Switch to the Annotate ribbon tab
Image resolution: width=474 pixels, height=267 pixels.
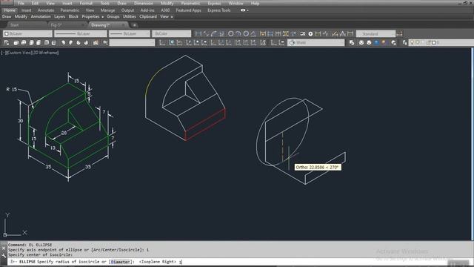point(46,10)
